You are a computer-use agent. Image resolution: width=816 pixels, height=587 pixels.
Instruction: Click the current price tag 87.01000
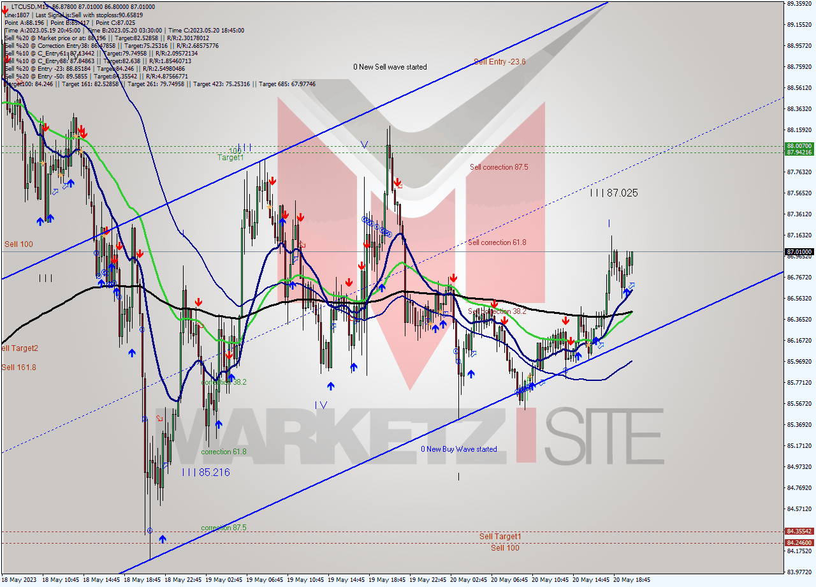[799, 252]
